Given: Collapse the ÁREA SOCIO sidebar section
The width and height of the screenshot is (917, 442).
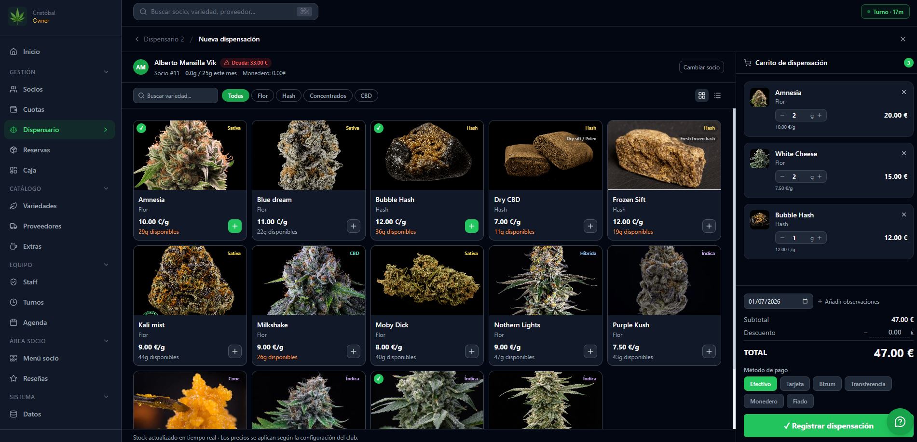Looking at the screenshot, I should pos(106,341).
